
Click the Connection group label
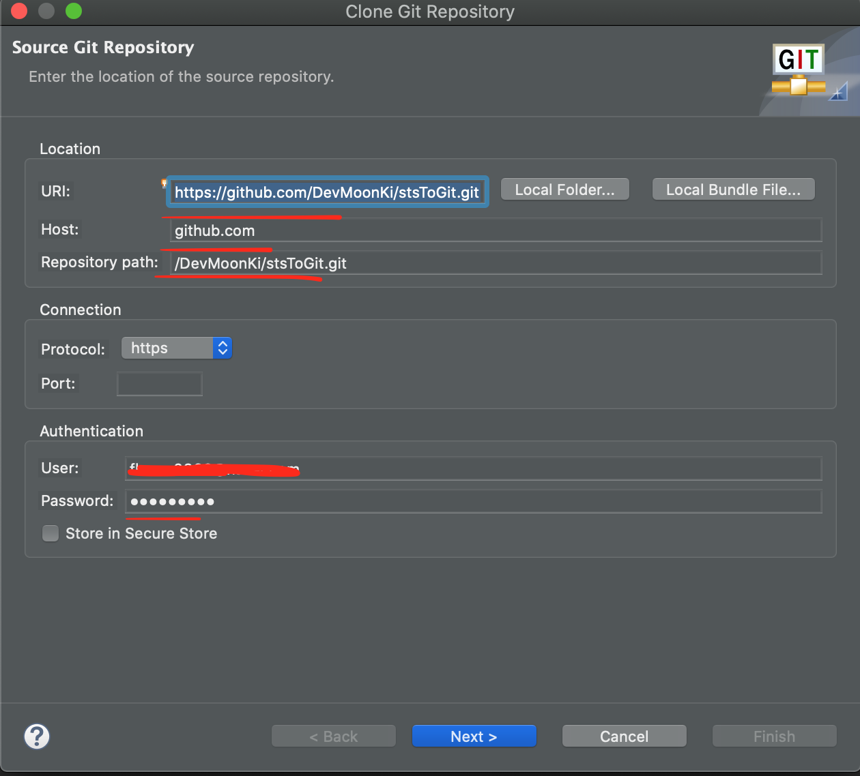click(x=81, y=310)
